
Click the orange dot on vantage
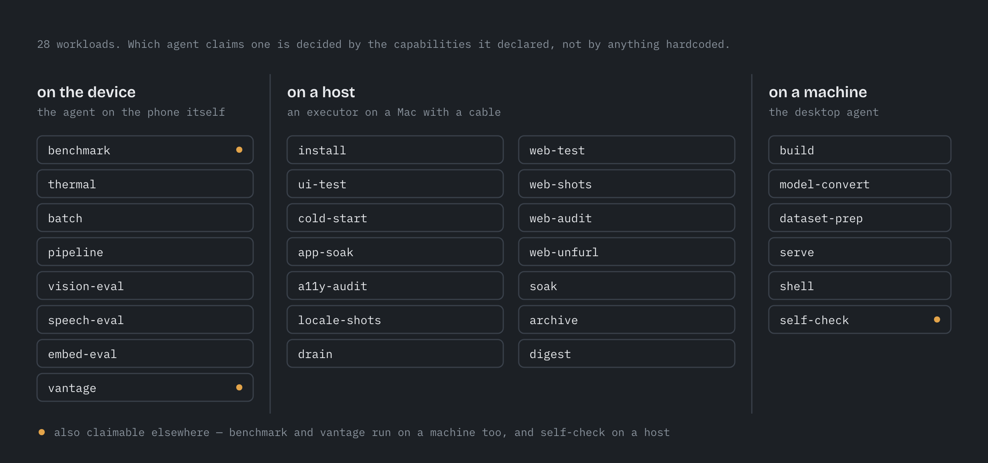pos(239,387)
